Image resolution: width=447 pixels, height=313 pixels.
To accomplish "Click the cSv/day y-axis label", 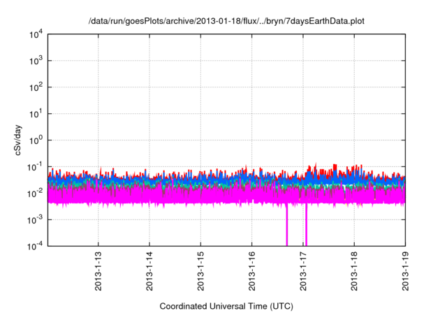I will [17, 140].
